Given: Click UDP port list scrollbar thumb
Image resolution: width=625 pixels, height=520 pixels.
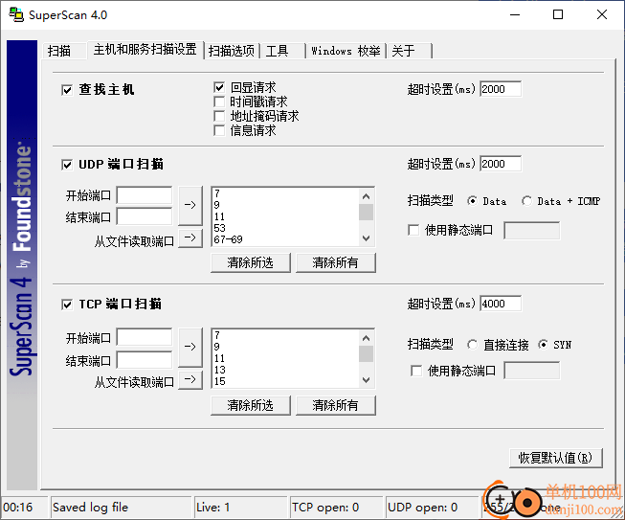Looking at the screenshot, I should [x=366, y=213].
